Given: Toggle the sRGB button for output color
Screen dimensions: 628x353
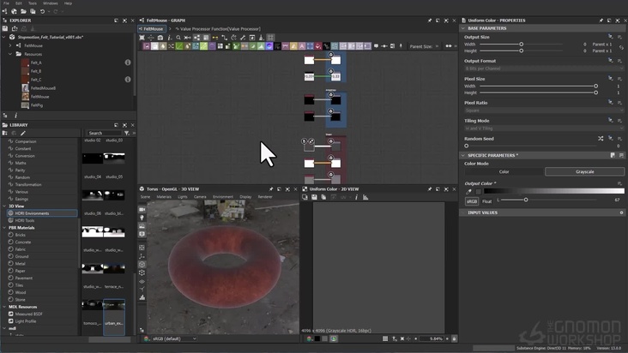Looking at the screenshot, I should (x=471, y=200).
